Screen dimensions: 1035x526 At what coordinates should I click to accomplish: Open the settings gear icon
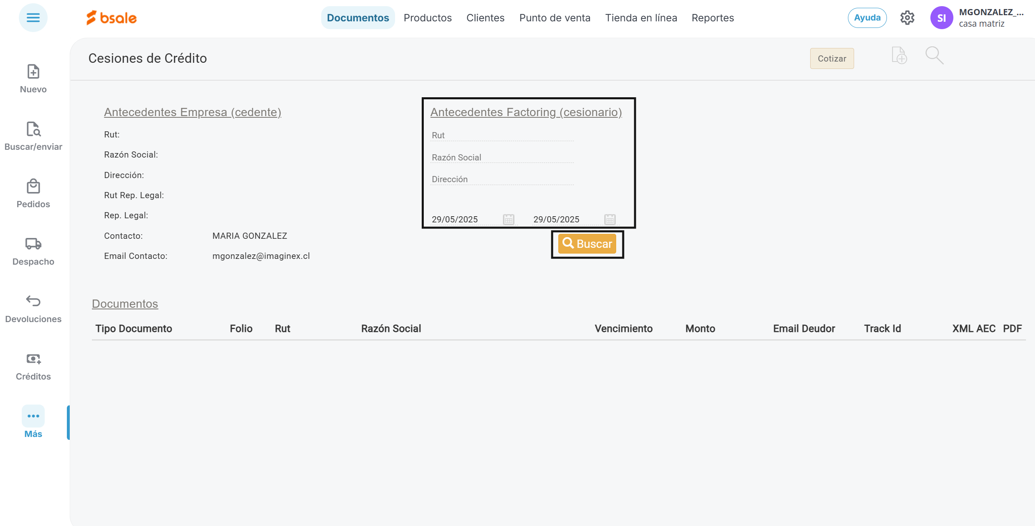[x=907, y=18]
